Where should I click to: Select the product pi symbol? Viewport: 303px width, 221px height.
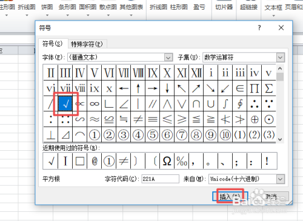pyautogui.click(x=255, y=88)
